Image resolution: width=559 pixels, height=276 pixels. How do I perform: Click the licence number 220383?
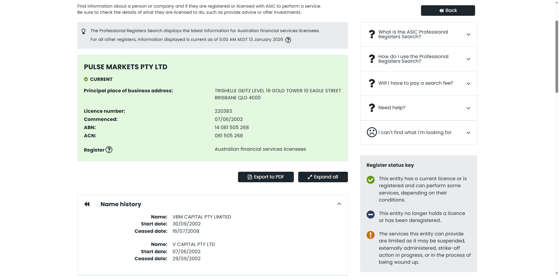(x=223, y=111)
